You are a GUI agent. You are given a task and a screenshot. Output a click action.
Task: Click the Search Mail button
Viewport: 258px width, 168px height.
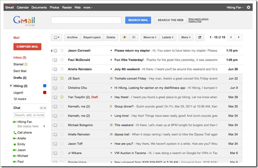click(x=138, y=20)
